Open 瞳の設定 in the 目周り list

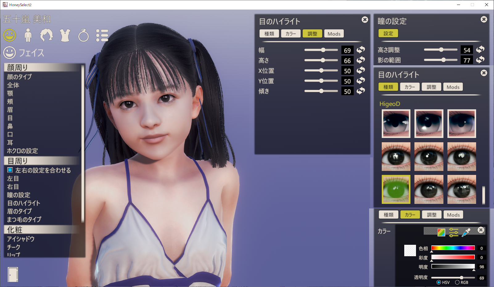(x=19, y=195)
